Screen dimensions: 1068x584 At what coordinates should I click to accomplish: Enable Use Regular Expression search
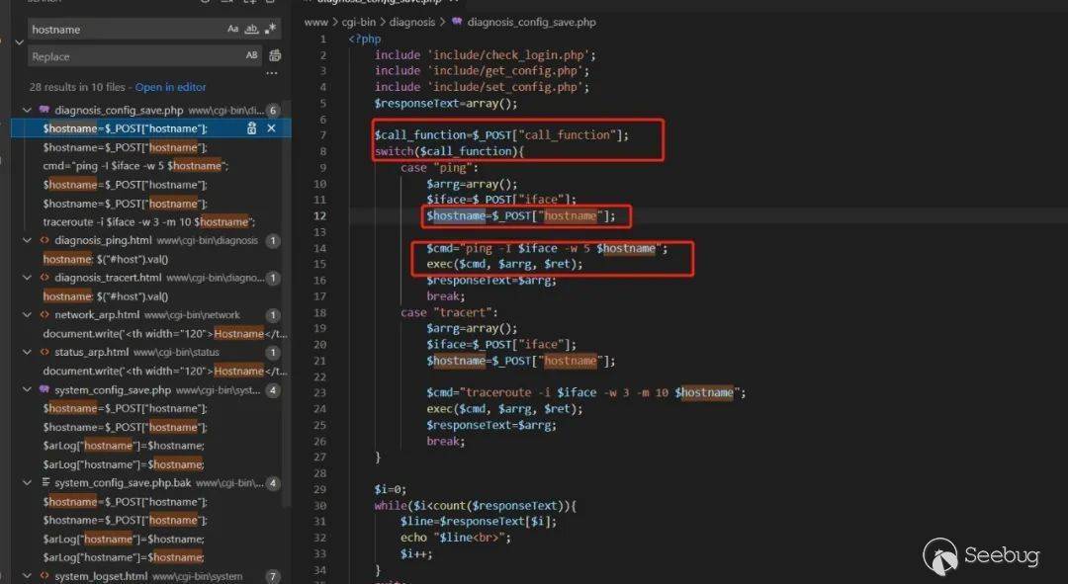point(271,30)
